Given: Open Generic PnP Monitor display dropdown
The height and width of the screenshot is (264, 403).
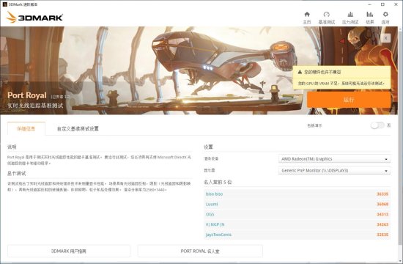Looking at the screenshot, I should coord(334,171).
